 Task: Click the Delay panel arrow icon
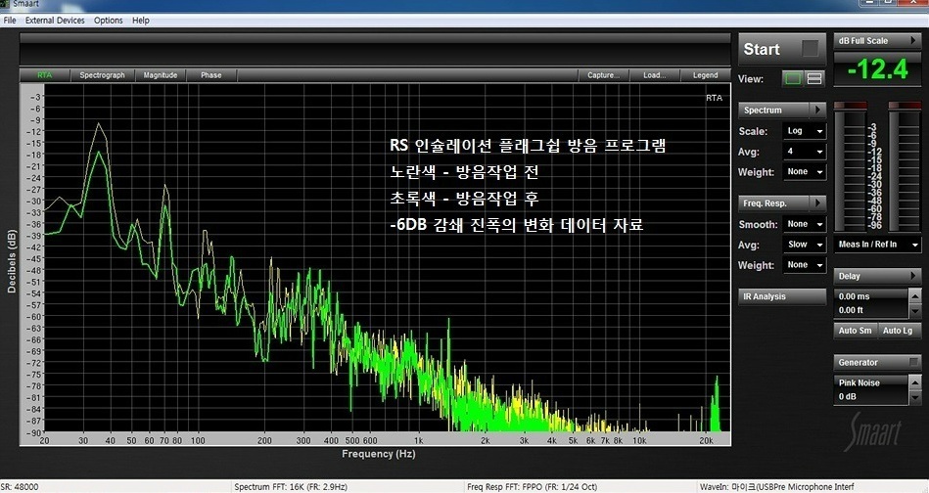pyautogui.click(x=914, y=277)
